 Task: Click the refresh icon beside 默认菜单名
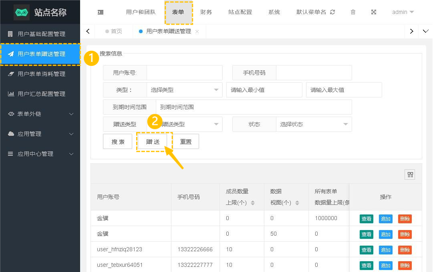coord(332,12)
